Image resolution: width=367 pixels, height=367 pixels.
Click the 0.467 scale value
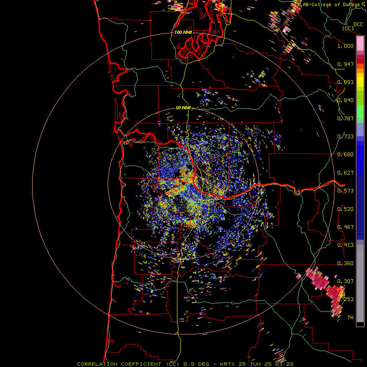(x=345, y=227)
